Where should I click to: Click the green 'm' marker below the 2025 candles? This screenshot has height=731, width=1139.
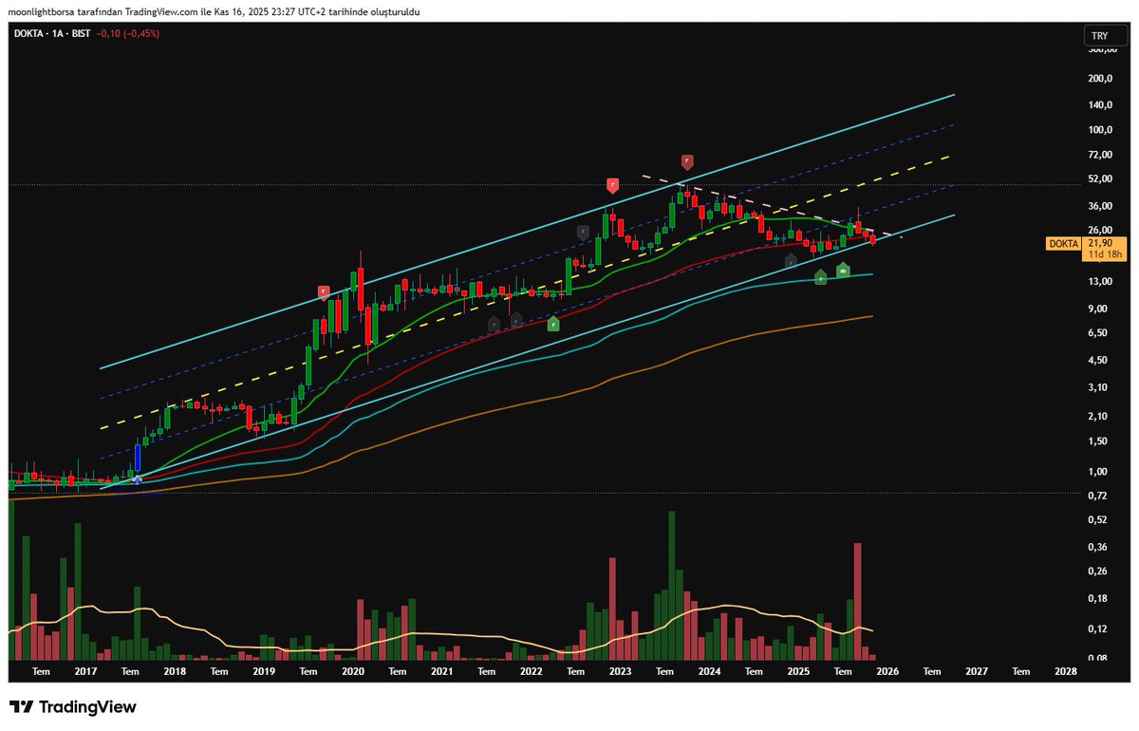[x=843, y=272]
